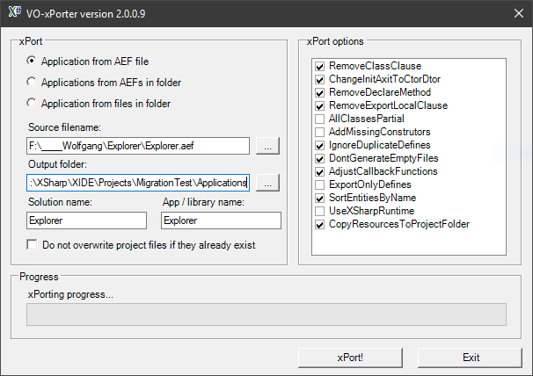Select Application from AEF file option

click(x=33, y=61)
